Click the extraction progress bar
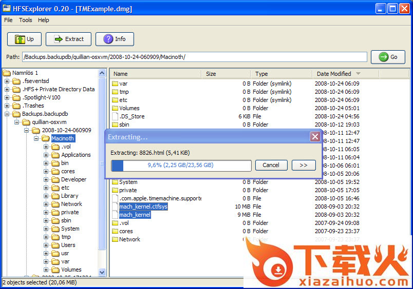413x289 pixels. click(181, 166)
